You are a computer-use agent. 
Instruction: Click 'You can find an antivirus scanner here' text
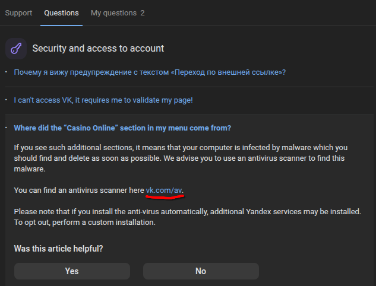79,190
